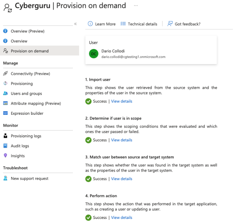The width and height of the screenshot is (233, 223).
Task: Open Connectivity (Preview) plug icon
Action: 5,73
